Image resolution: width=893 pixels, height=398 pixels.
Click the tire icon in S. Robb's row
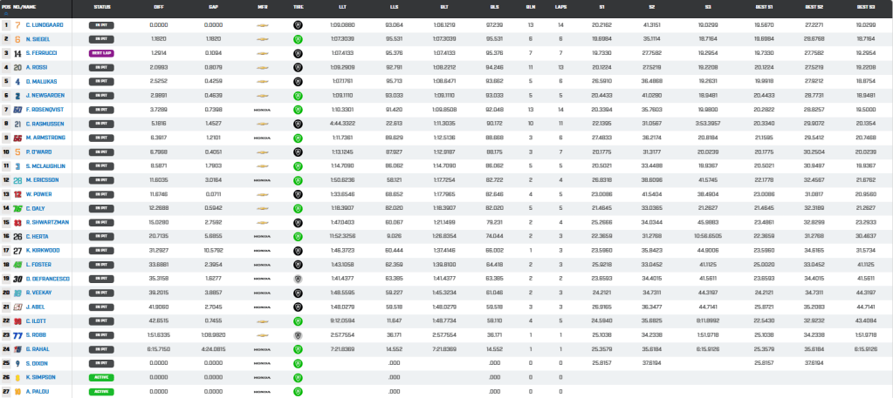[x=298, y=334]
